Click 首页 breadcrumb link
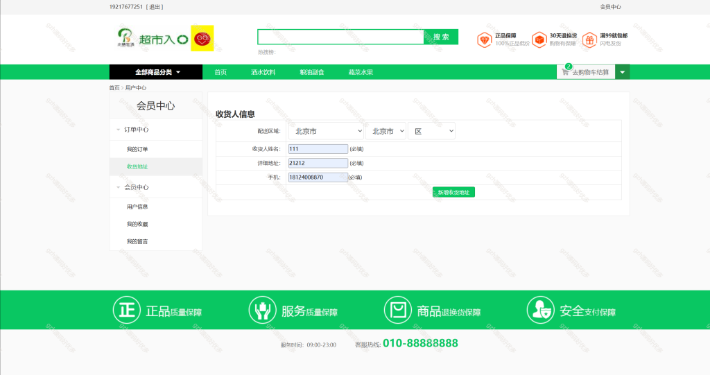 click(114, 88)
